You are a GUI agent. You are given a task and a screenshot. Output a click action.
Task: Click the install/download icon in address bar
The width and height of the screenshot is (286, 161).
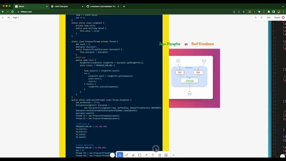(234, 12)
